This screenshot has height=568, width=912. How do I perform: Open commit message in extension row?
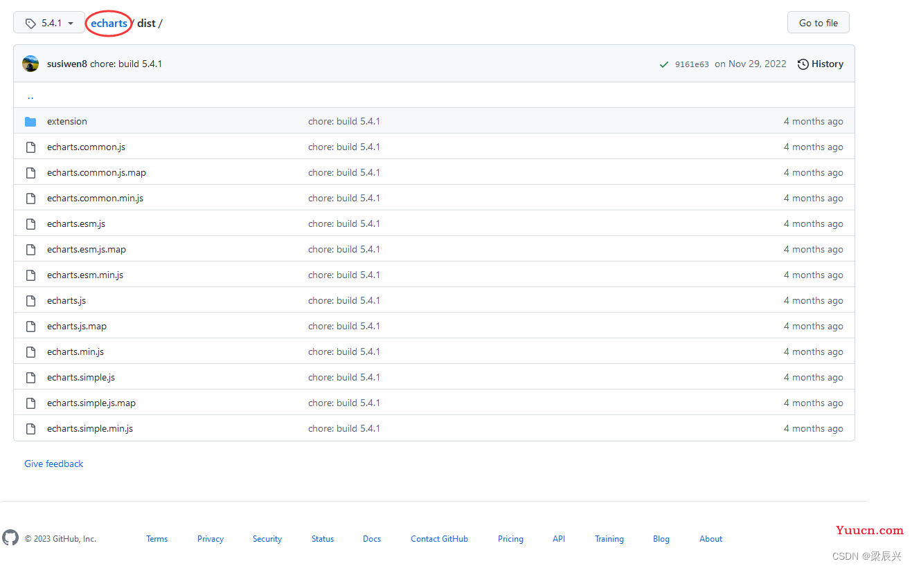[344, 122]
